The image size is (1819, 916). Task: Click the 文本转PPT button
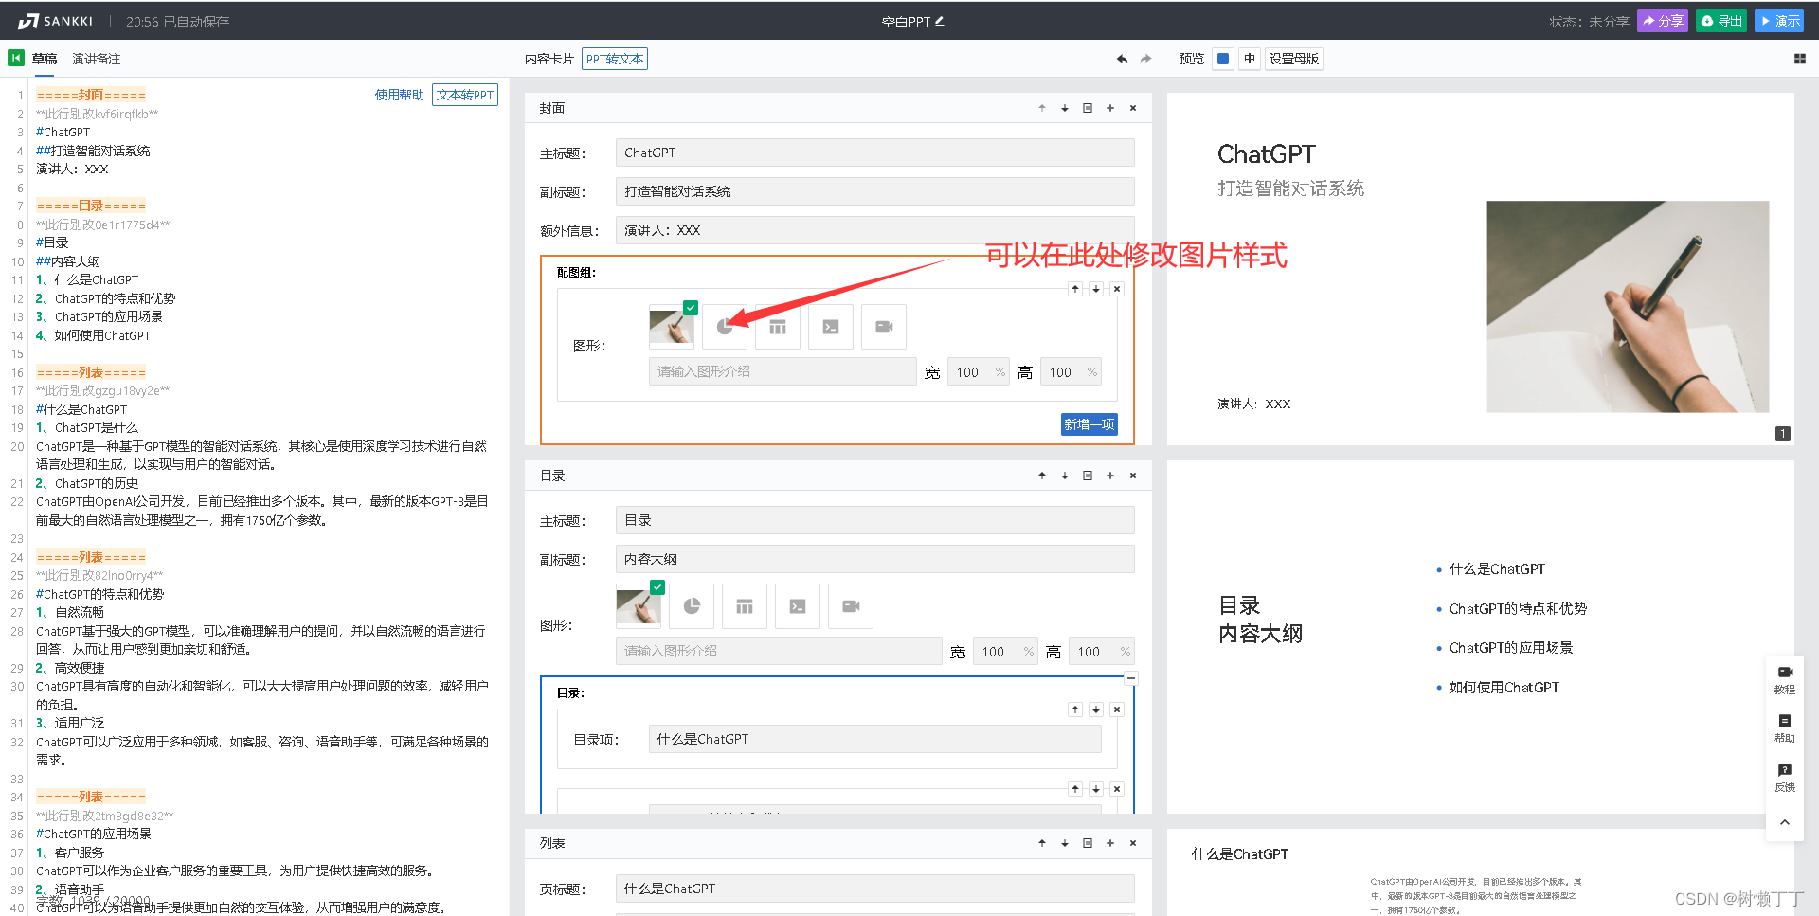465,95
